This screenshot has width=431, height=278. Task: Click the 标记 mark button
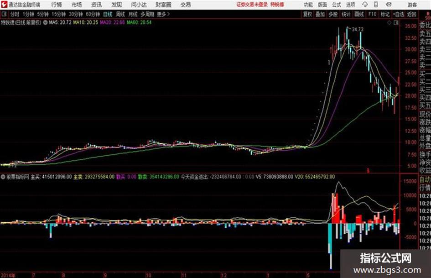(x=385, y=14)
